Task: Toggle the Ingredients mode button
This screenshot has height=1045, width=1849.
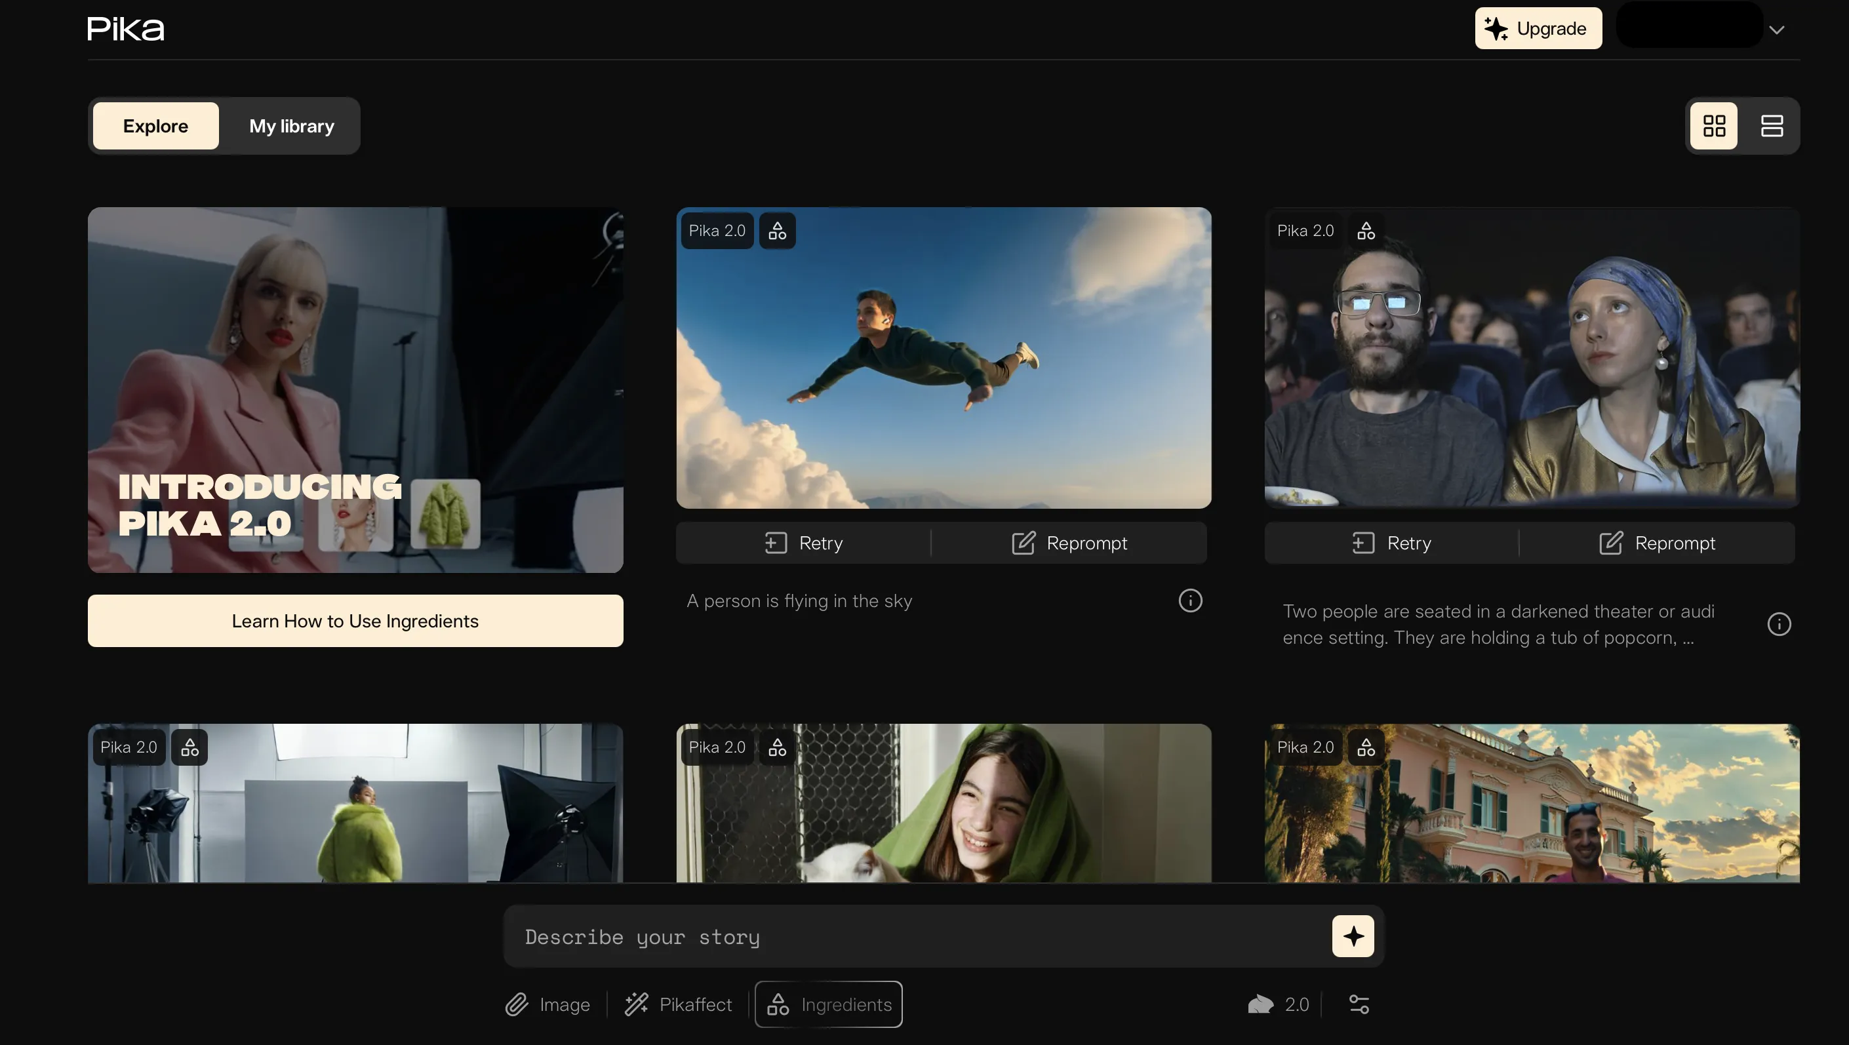Action: pyautogui.click(x=828, y=1005)
